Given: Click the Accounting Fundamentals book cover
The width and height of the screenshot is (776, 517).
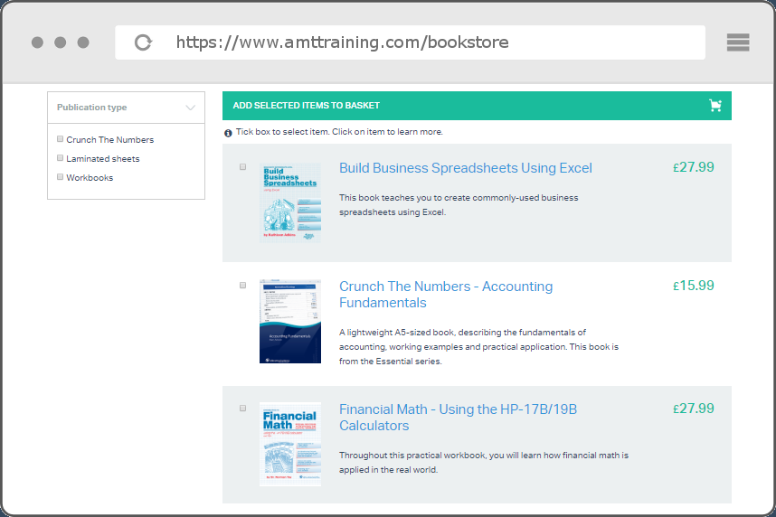Looking at the screenshot, I should (289, 322).
